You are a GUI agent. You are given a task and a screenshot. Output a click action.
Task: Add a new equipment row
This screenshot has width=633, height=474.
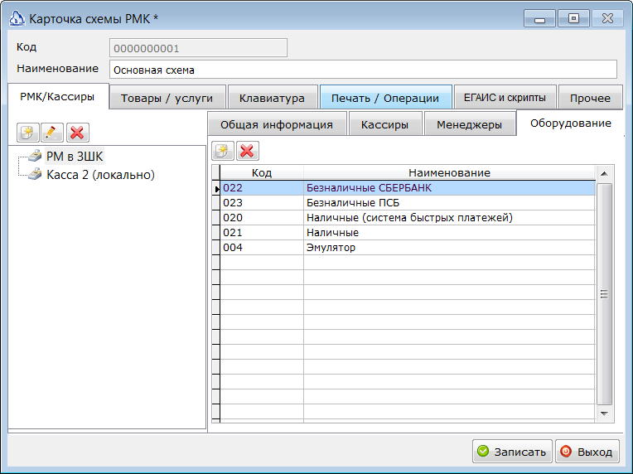[x=223, y=151]
